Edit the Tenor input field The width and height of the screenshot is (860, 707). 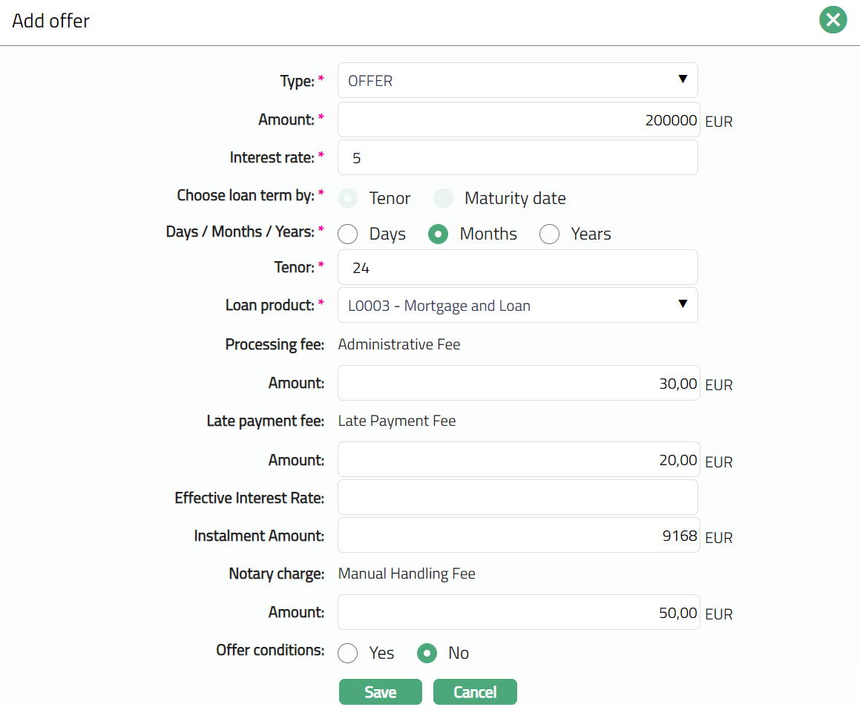[517, 267]
